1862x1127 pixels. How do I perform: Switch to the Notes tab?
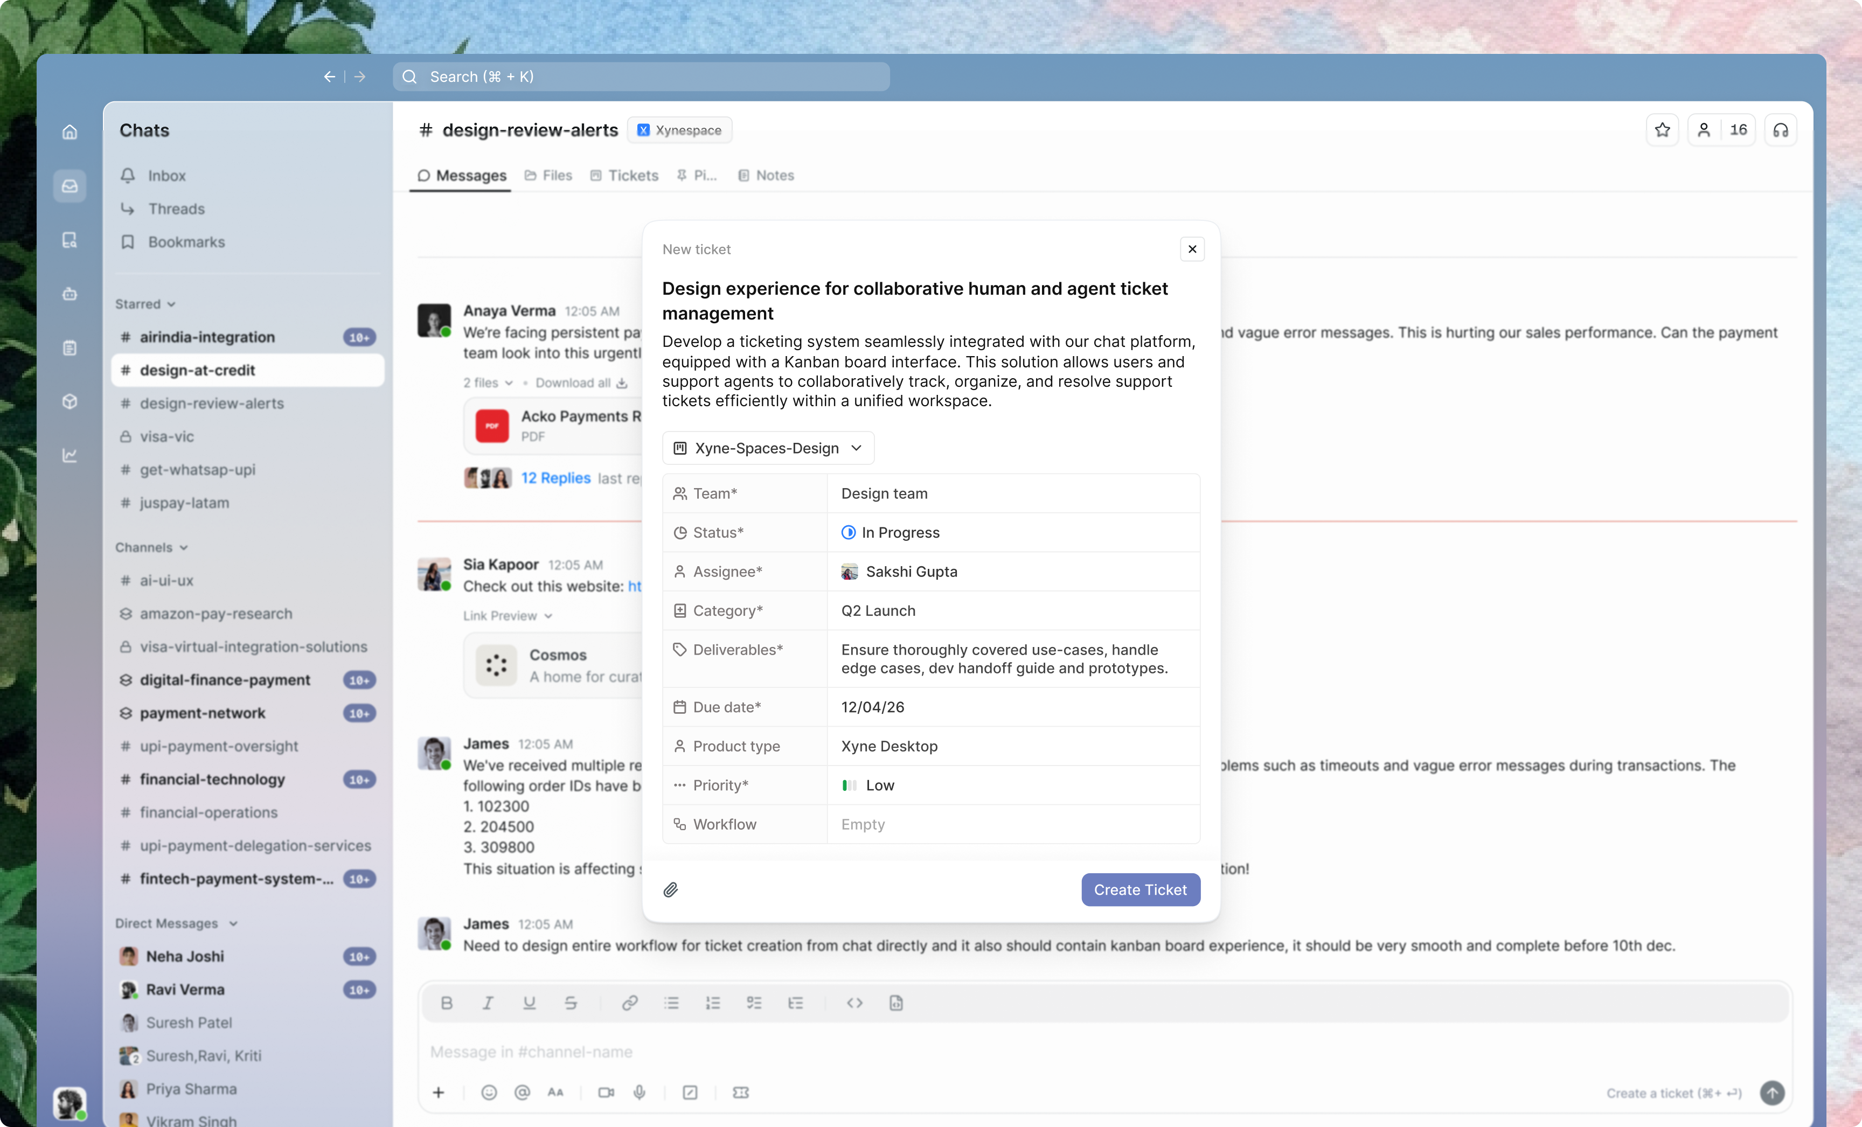coord(766,175)
